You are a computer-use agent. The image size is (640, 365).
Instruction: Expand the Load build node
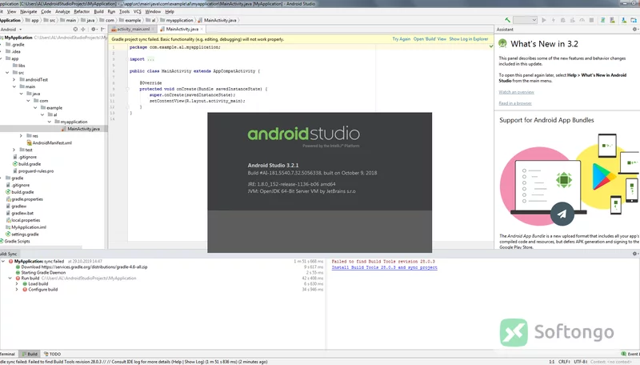pos(17,283)
